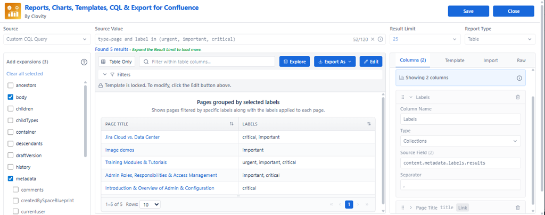Image resolution: width=545 pixels, height=215 pixels.
Task: Change the Rows per page dropdown
Action: [150, 204]
